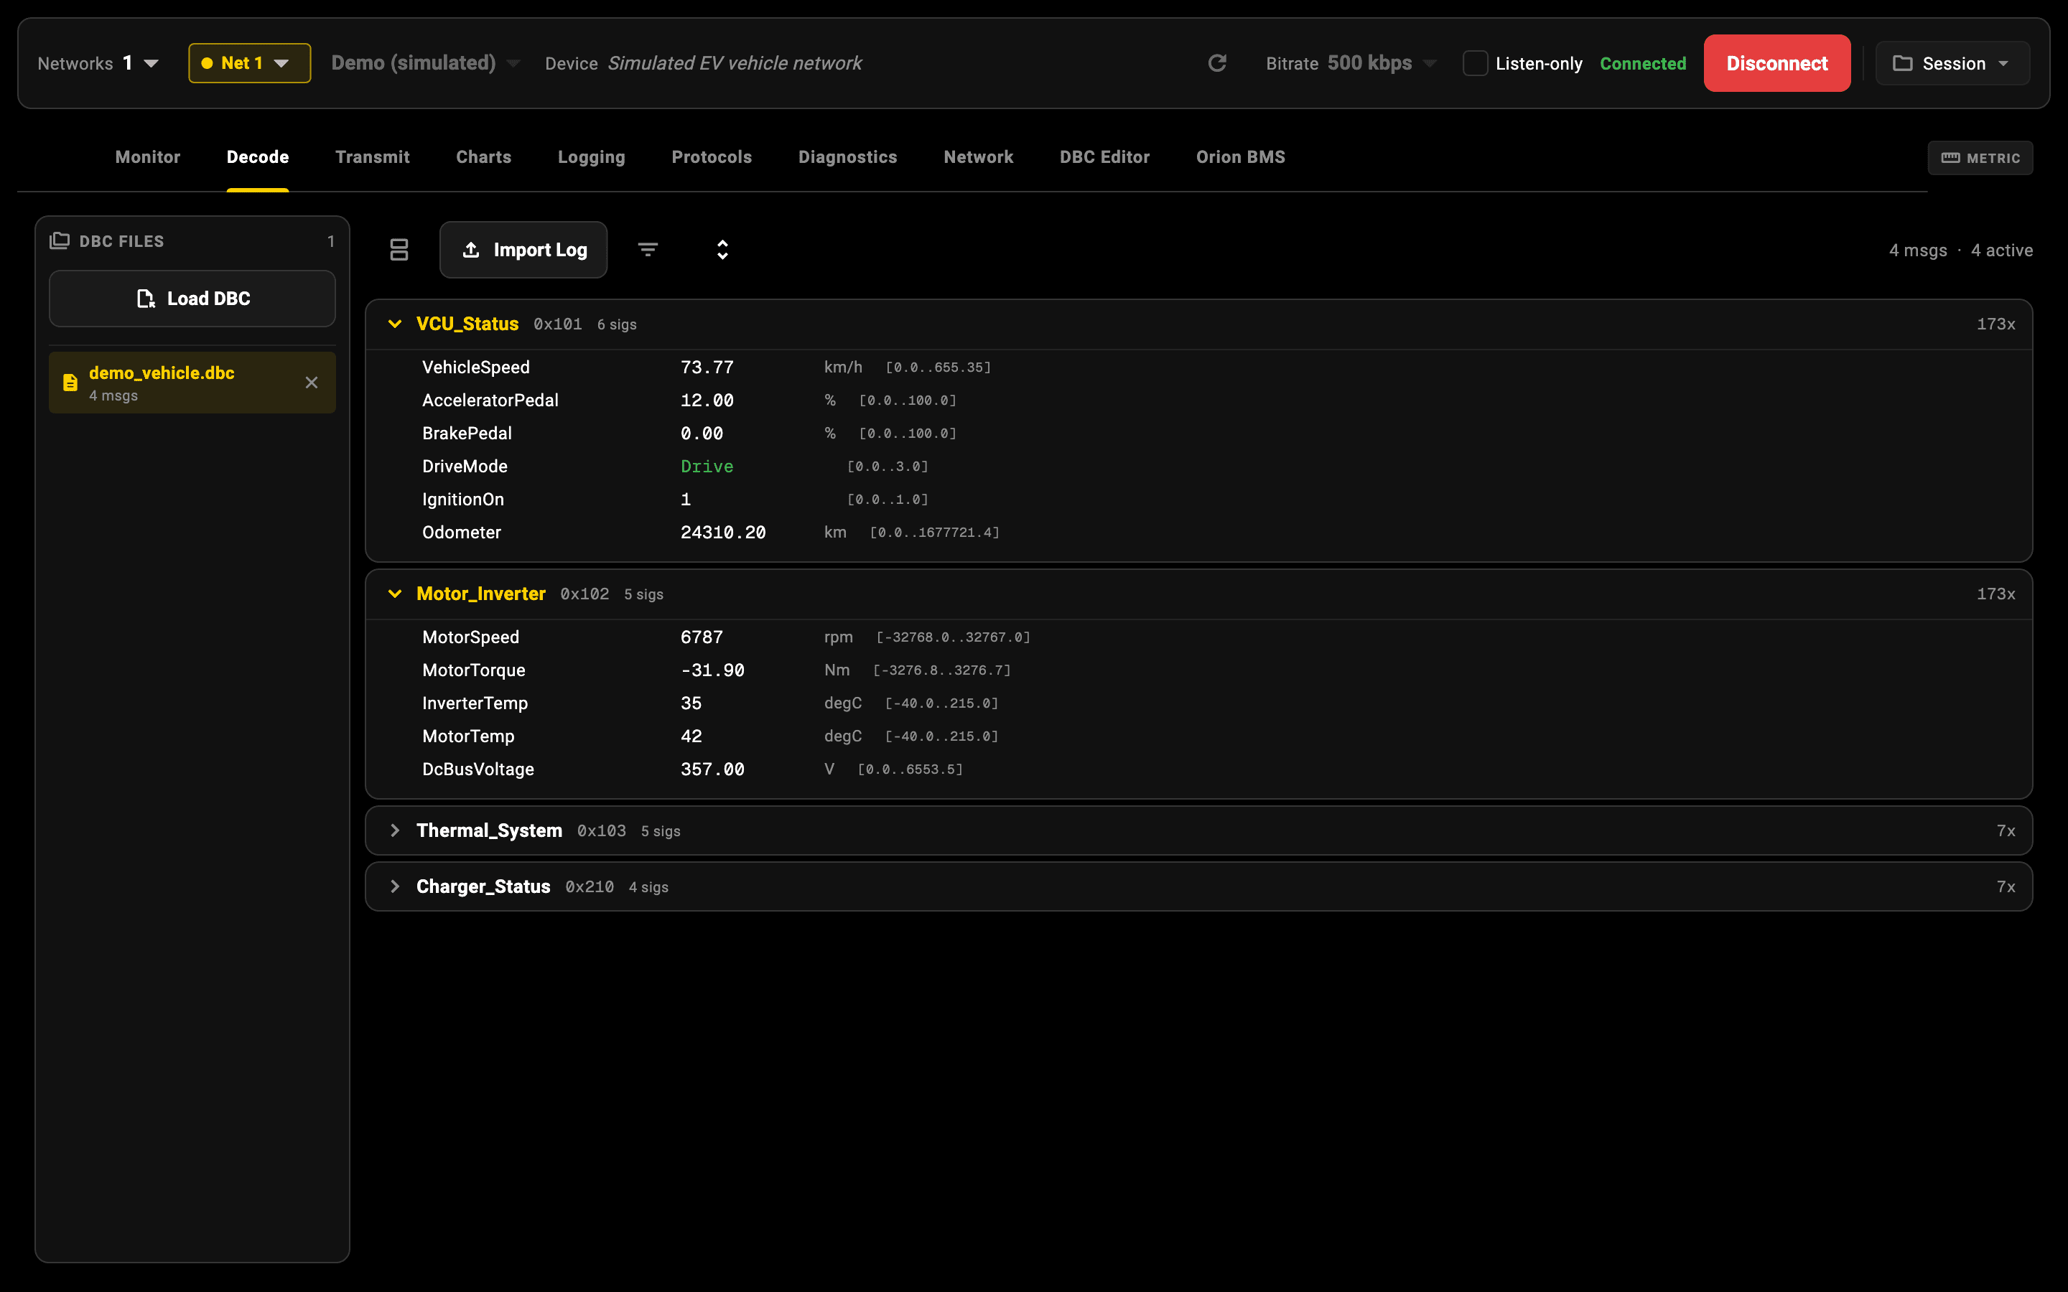The height and width of the screenshot is (1292, 2068).
Task: Open the Demo (simulated) dropdown
Action: tap(426, 63)
